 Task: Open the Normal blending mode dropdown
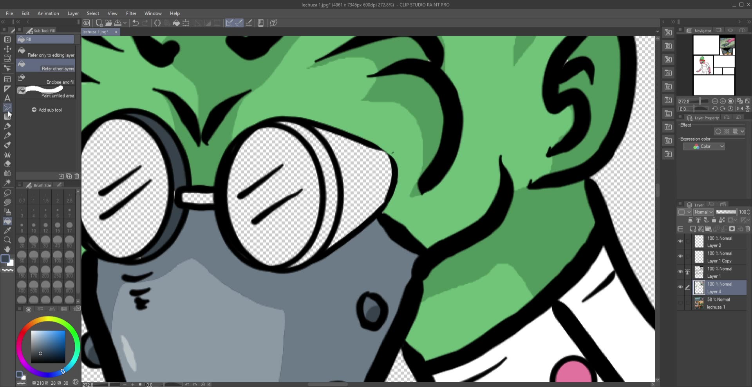click(x=703, y=212)
